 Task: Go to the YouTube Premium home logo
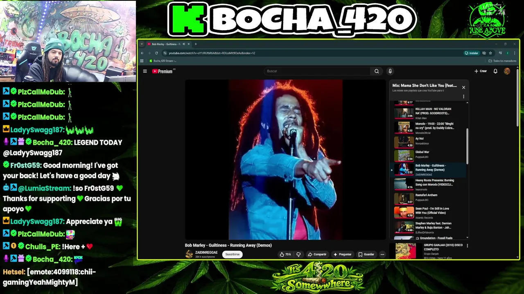[x=163, y=71]
